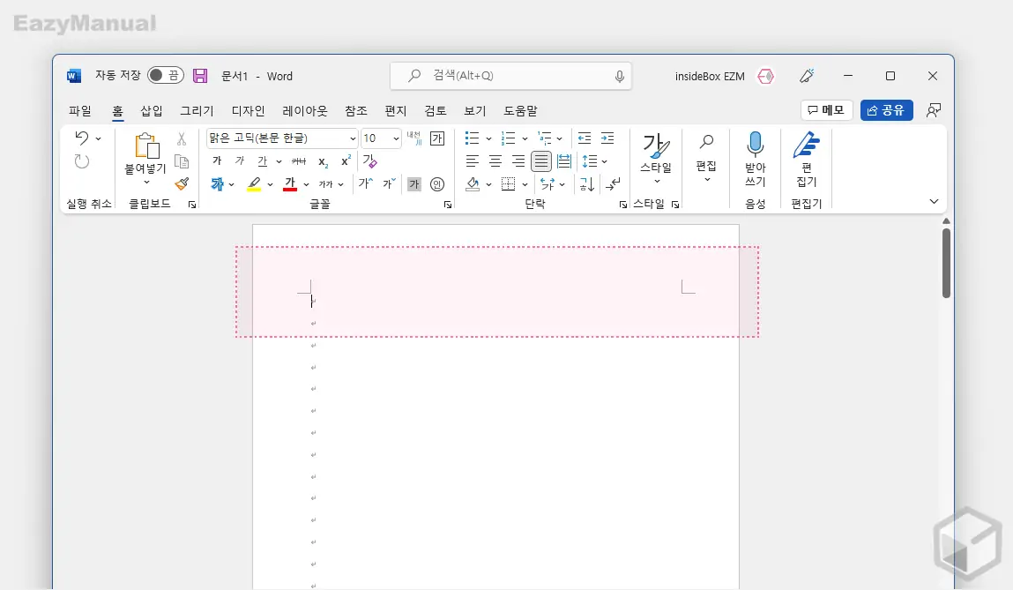Screen dimensions: 1013x590
Task: Open 편집 find menu button
Action: click(x=706, y=159)
